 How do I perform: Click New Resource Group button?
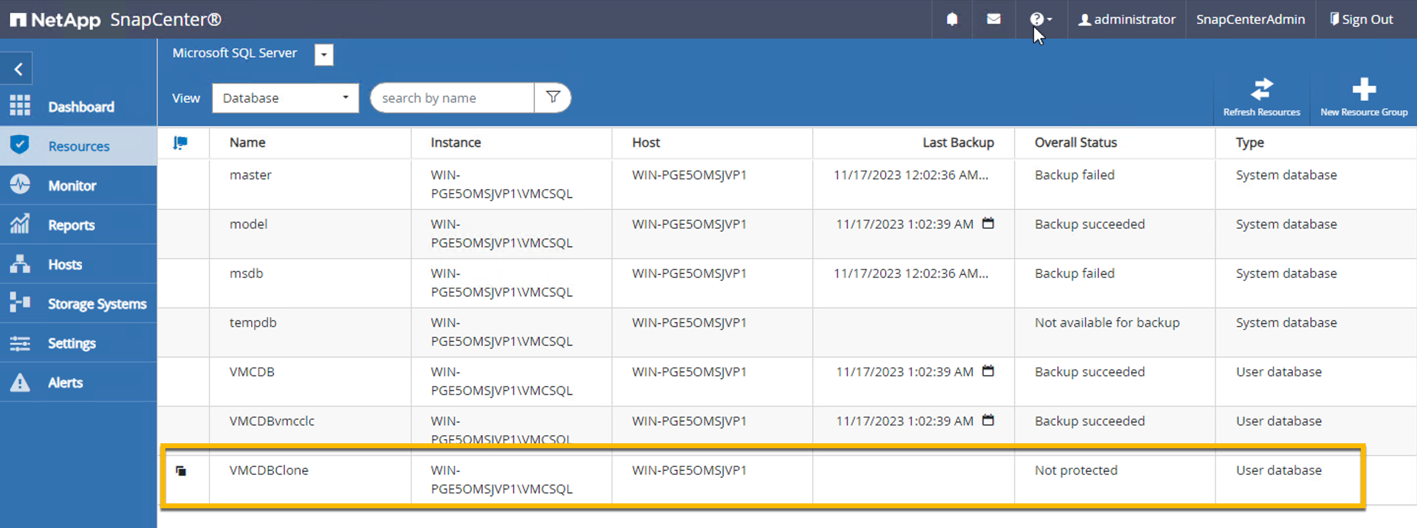pyautogui.click(x=1364, y=98)
